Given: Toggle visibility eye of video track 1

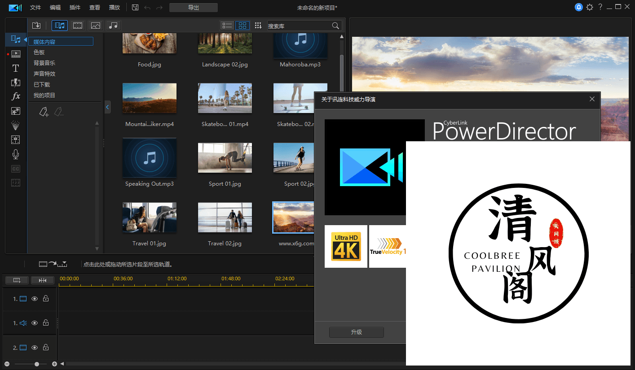Looking at the screenshot, I should [x=35, y=299].
